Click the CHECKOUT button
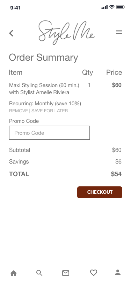 100,192
